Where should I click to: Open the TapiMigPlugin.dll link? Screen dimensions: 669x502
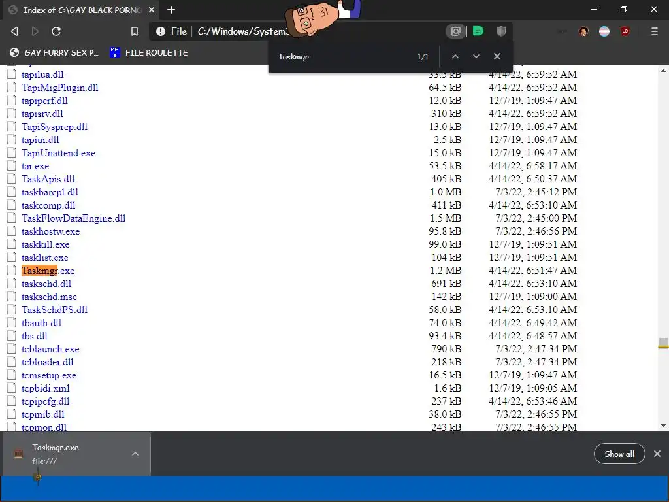pyautogui.click(x=59, y=88)
